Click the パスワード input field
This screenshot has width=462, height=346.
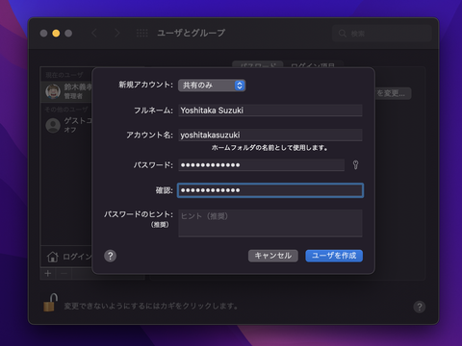coord(261,165)
